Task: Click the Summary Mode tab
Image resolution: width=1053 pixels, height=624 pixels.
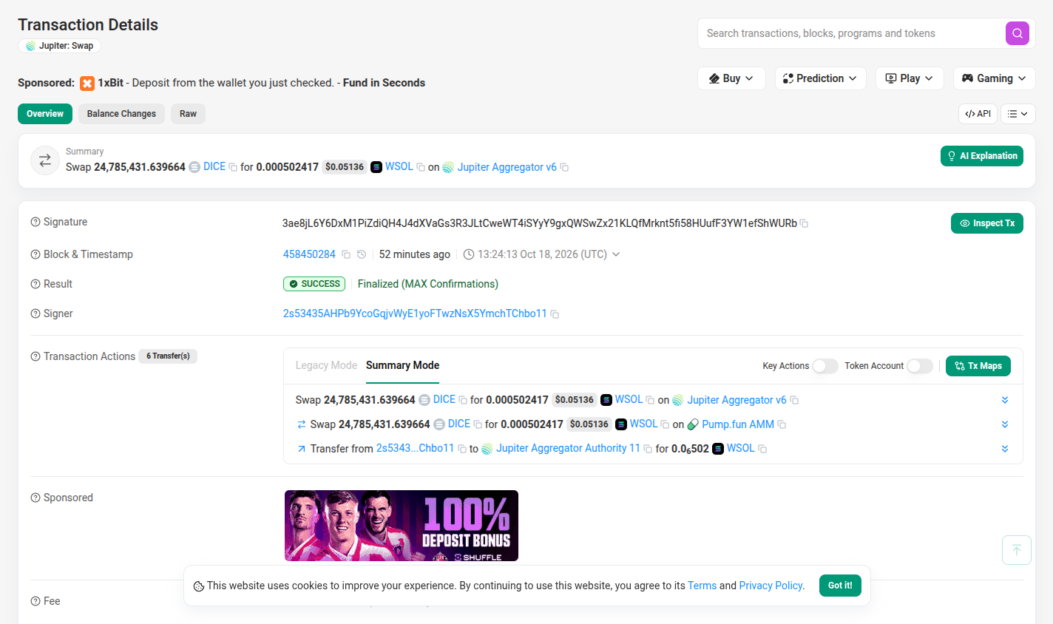Action: (402, 365)
